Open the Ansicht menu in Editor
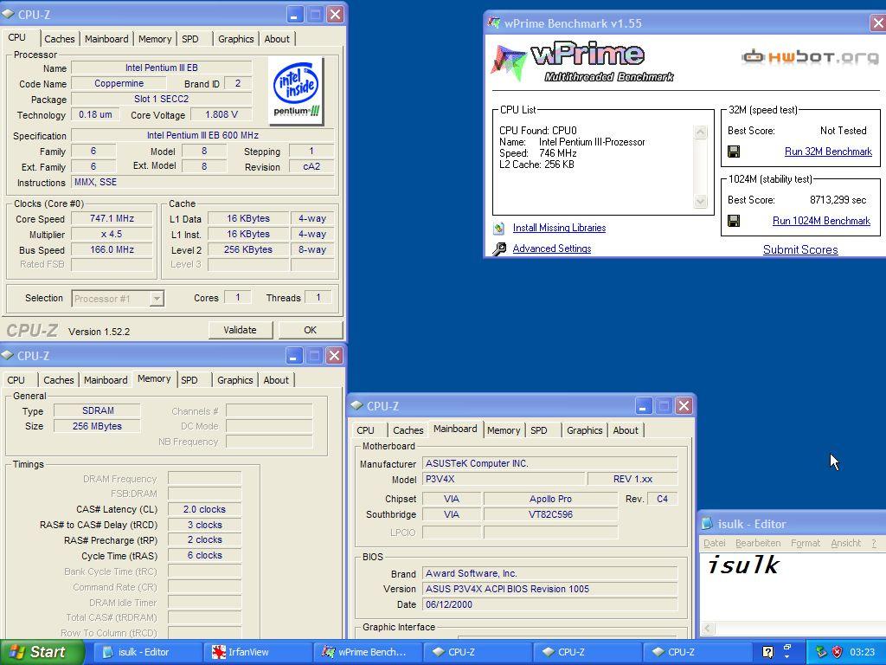The height and width of the screenshot is (665, 886). click(x=846, y=543)
